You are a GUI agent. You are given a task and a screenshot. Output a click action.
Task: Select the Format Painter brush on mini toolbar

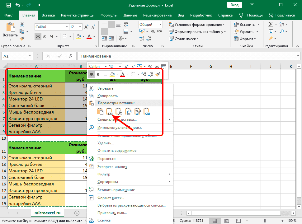[x=158, y=74]
